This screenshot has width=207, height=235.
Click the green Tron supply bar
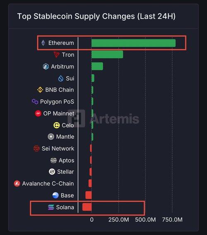(107, 55)
